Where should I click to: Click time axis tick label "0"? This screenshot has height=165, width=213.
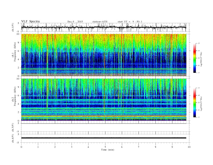(21, 147)
